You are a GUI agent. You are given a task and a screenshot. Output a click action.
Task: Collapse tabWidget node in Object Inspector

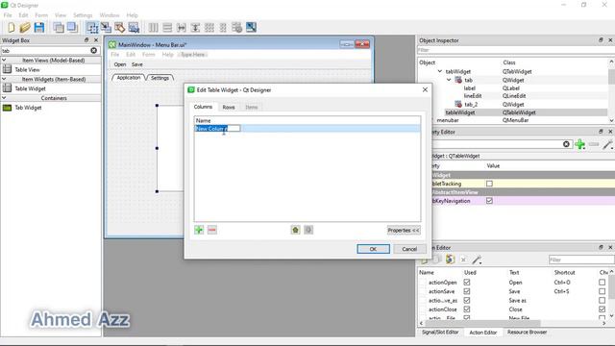pos(440,71)
